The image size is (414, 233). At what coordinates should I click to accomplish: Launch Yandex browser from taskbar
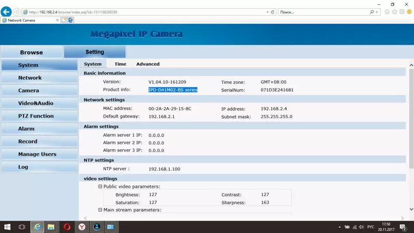tap(82, 227)
